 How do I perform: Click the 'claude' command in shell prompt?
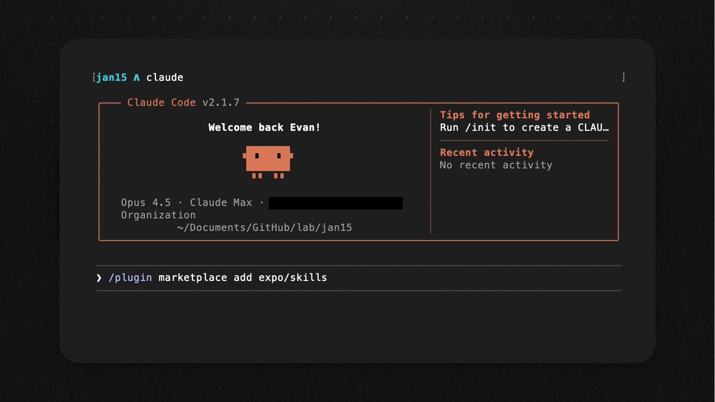(x=164, y=77)
